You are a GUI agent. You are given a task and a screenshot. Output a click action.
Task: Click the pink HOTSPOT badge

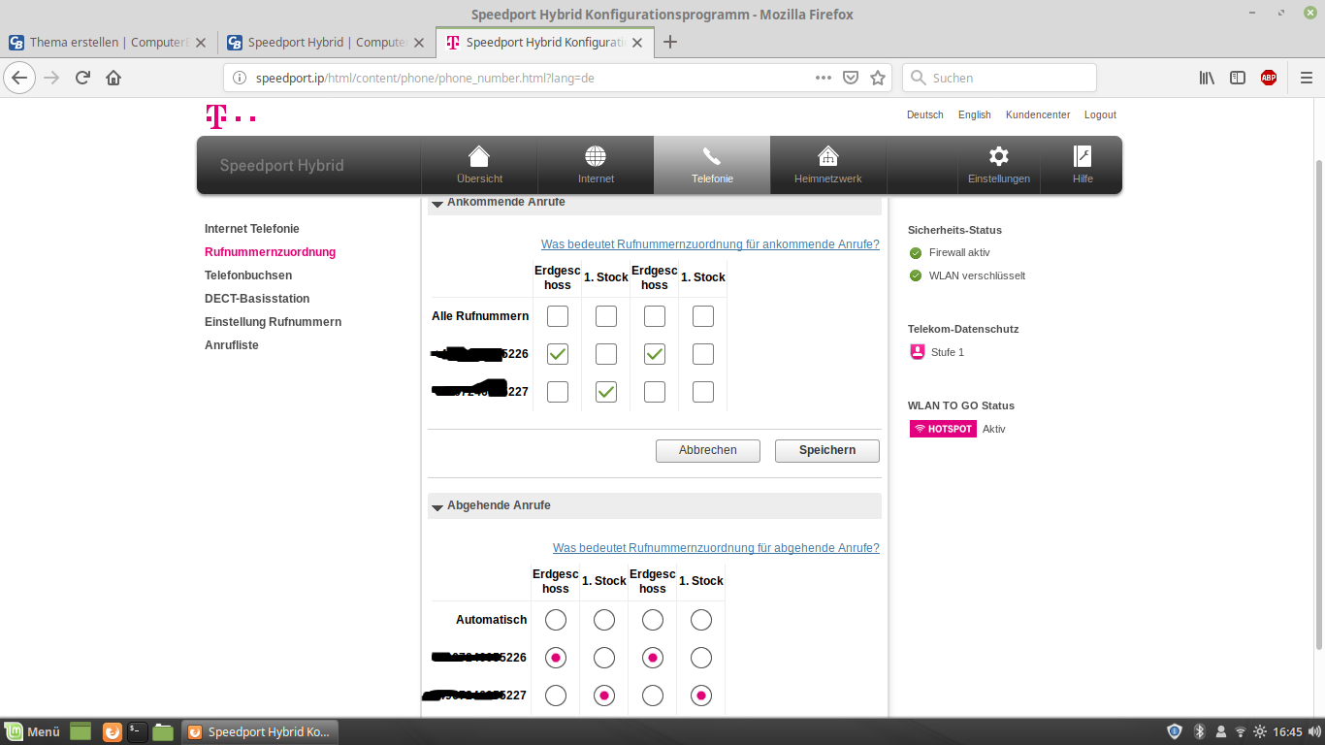click(x=943, y=429)
